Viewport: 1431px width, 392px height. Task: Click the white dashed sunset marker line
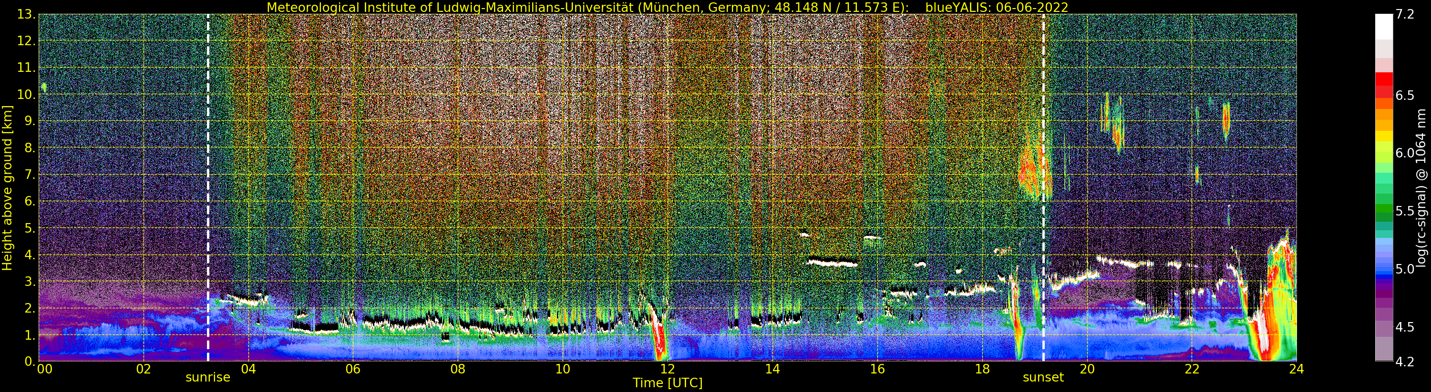pos(1043,187)
